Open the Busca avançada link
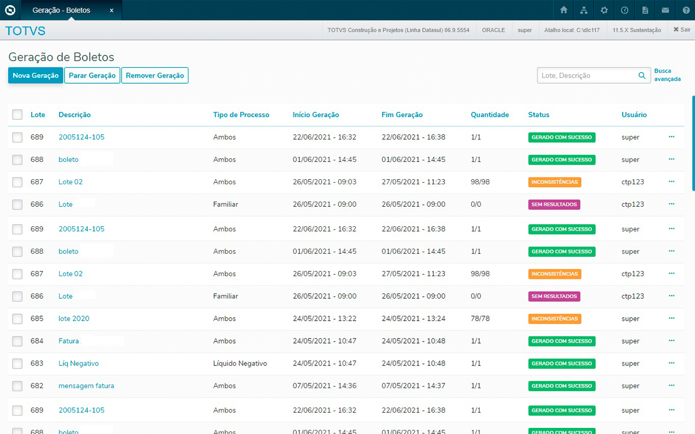 667,75
